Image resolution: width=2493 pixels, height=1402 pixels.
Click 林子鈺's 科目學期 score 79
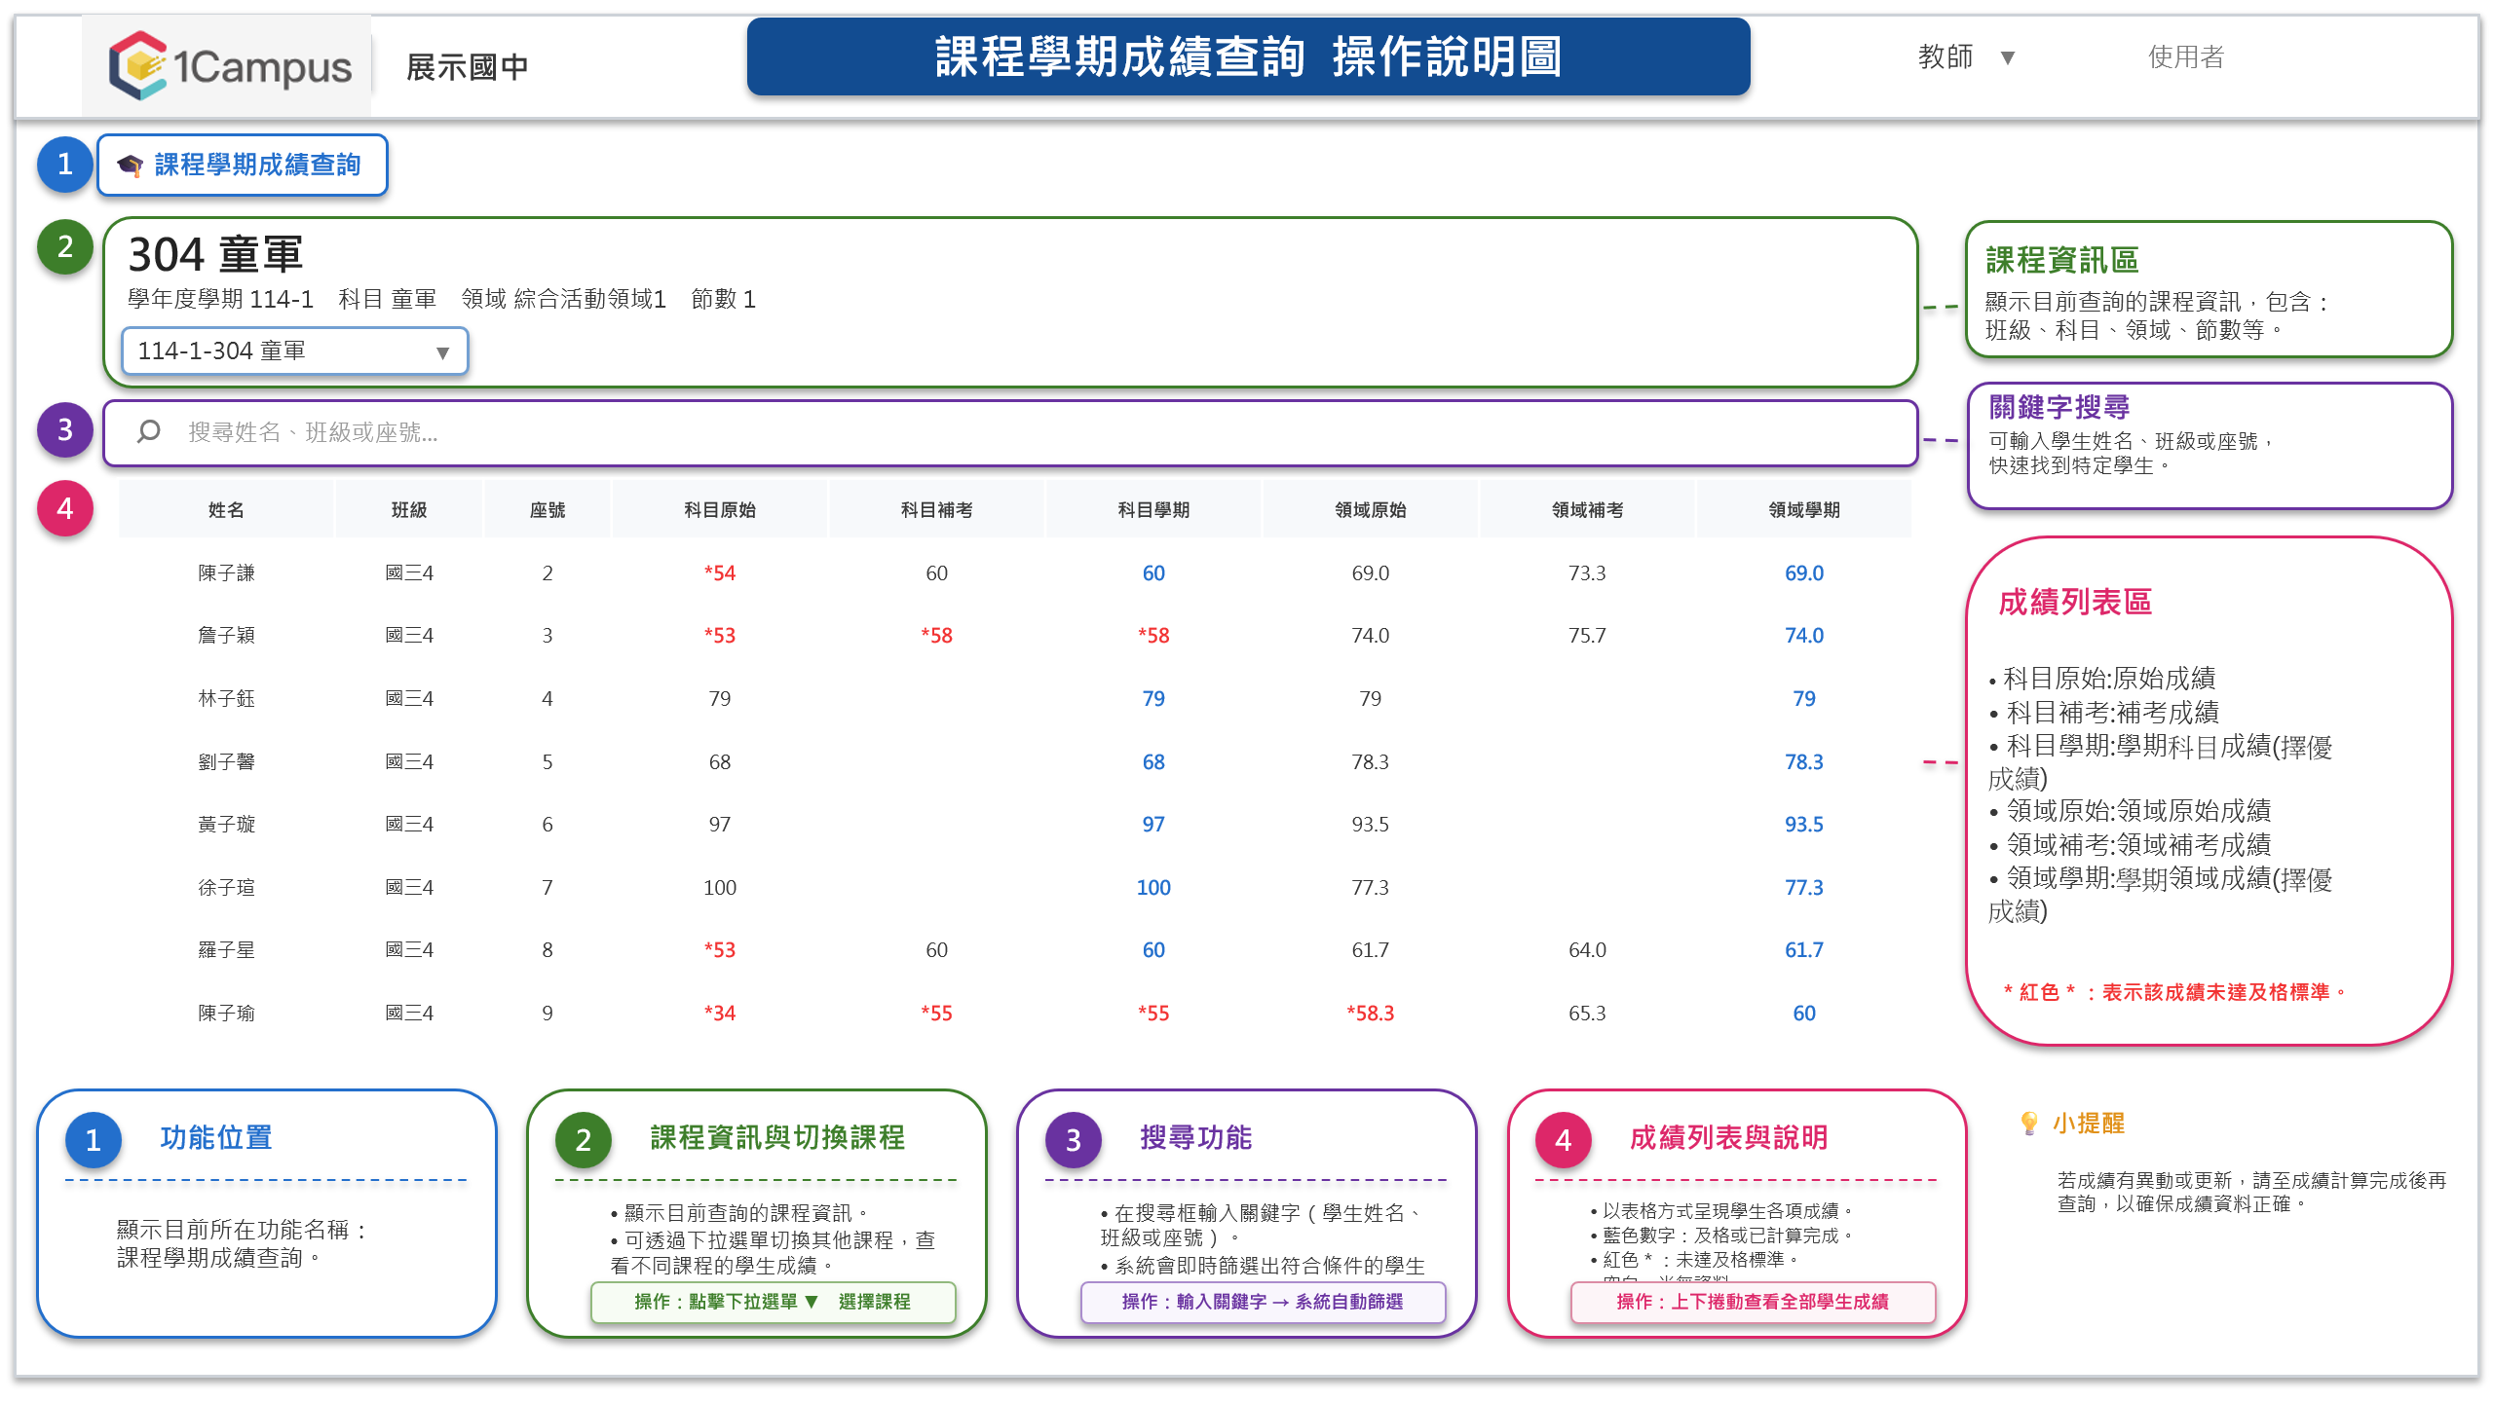pos(1153,698)
